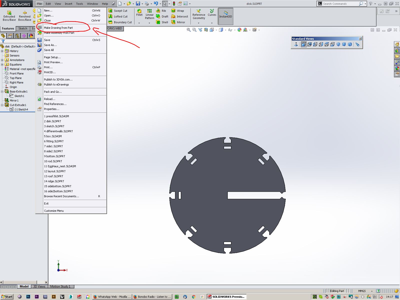Expand the History node
The width and height of the screenshot is (400, 300).
(x=2, y=51)
